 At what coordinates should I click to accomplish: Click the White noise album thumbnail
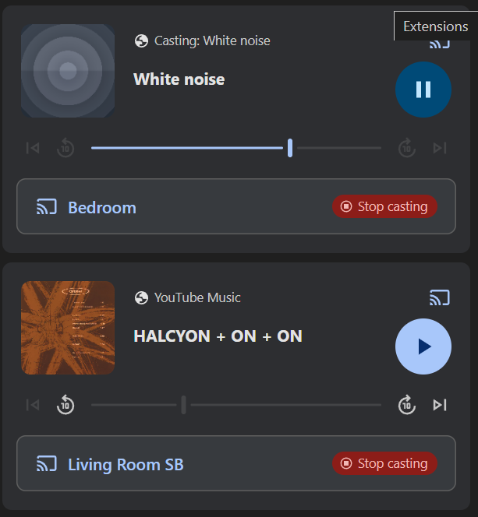pyautogui.click(x=68, y=71)
